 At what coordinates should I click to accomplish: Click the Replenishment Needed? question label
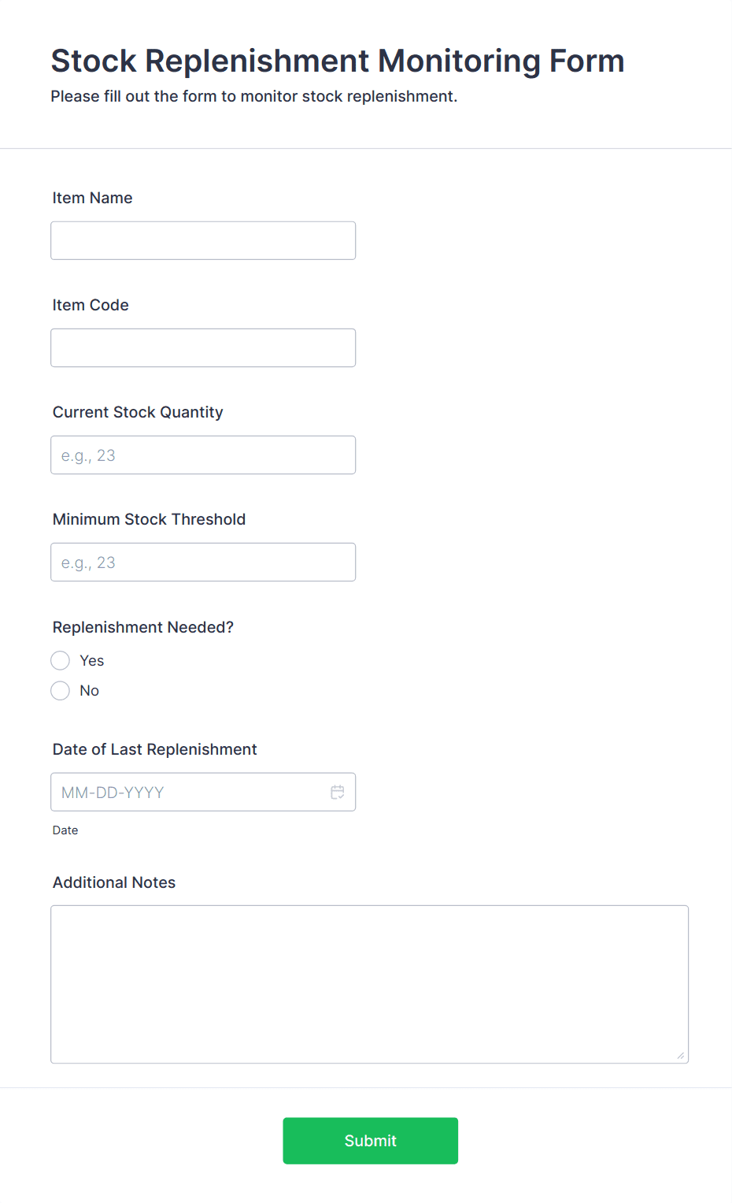143,627
